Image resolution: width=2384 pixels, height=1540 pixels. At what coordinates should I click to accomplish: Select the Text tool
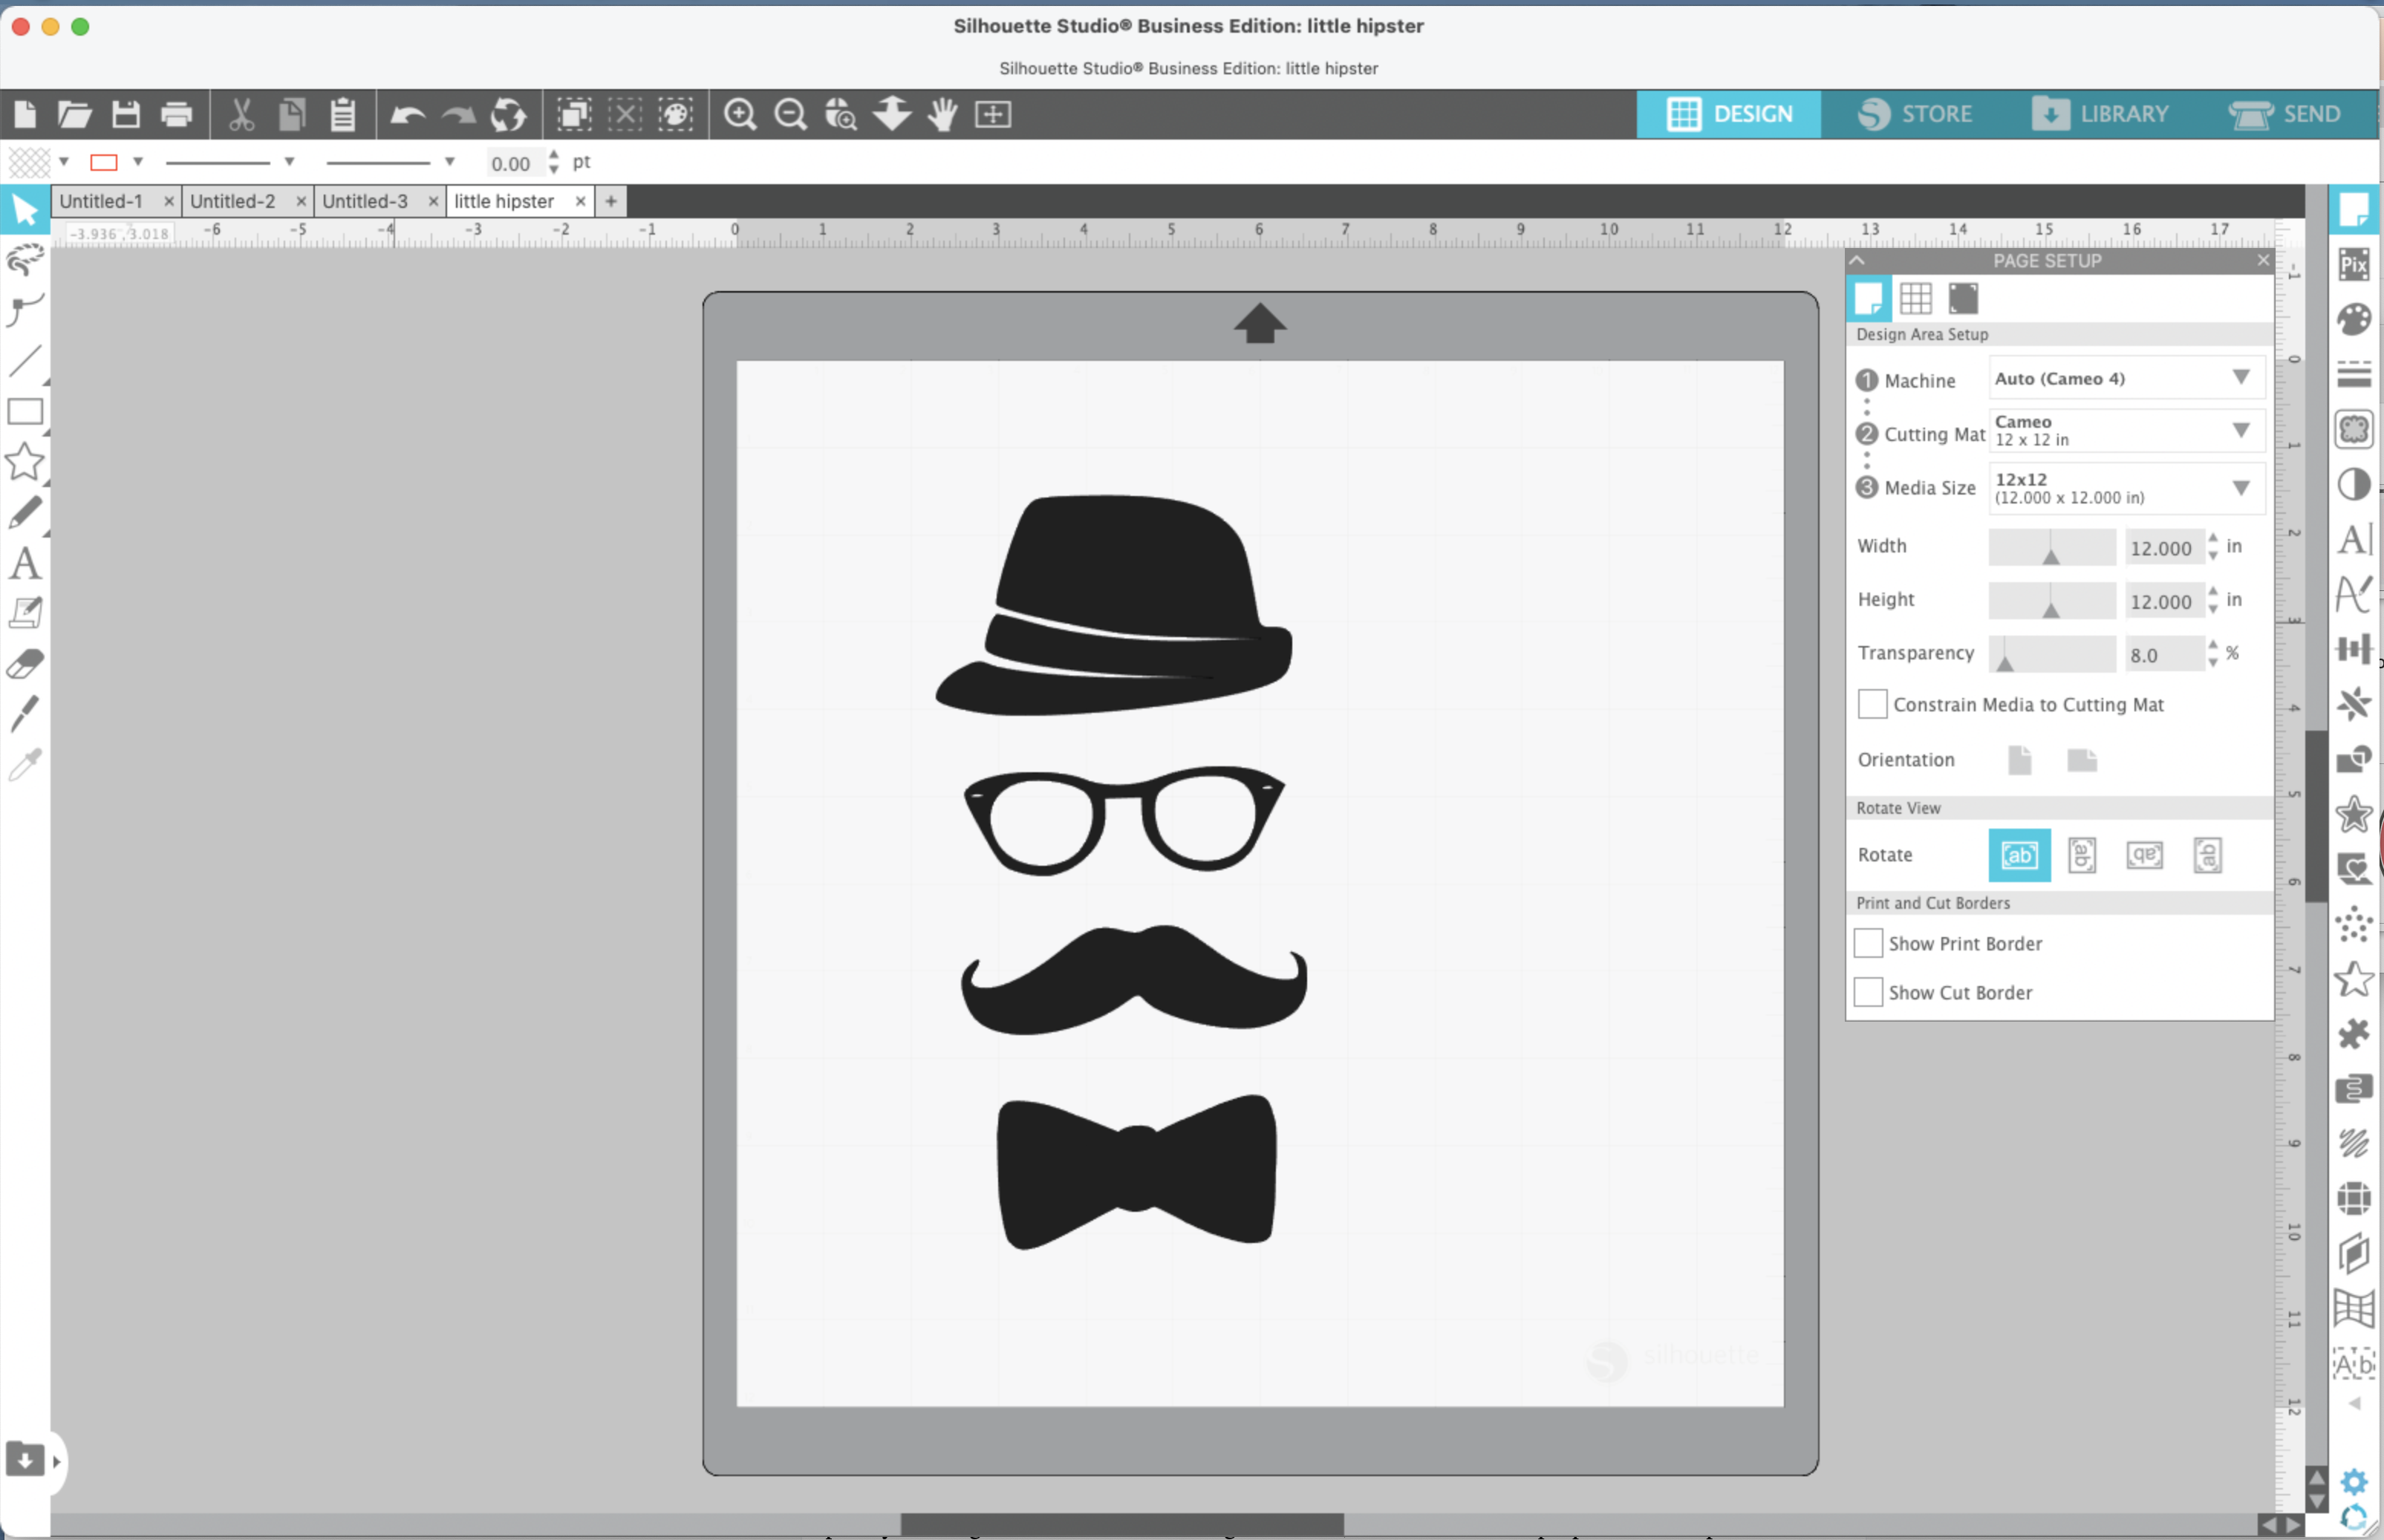(x=25, y=563)
